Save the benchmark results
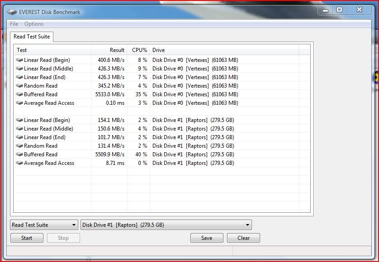 (207, 238)
